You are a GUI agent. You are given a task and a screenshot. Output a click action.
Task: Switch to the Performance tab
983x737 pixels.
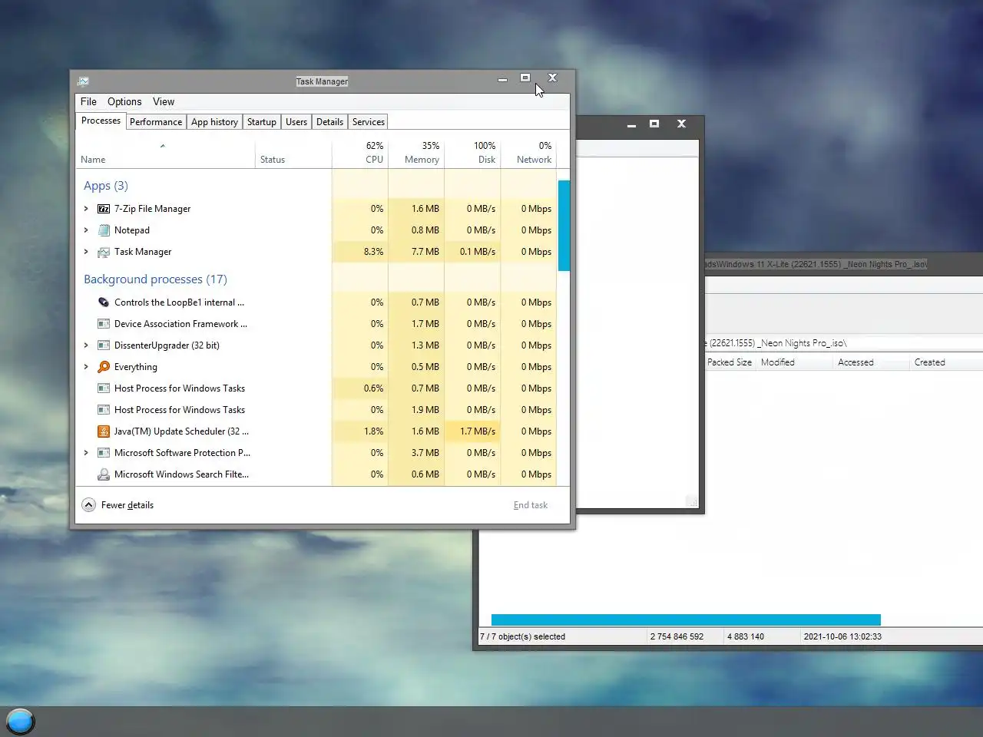point(156,122)
